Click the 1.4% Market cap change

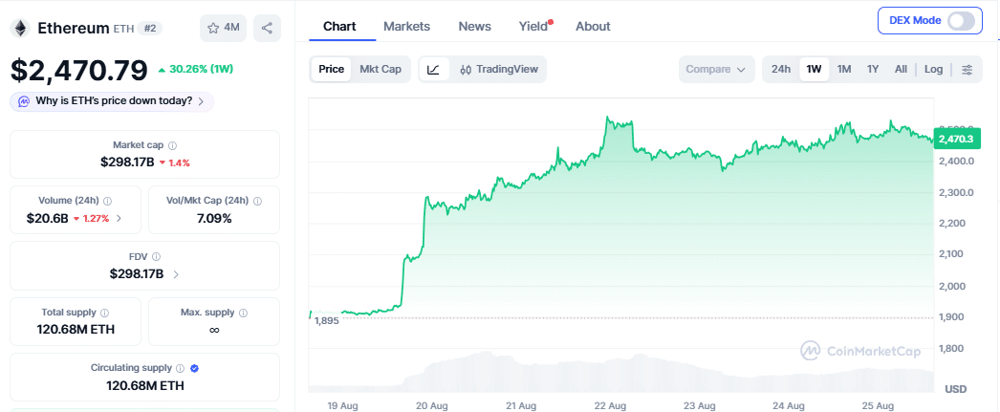click(x=174, y=163)
